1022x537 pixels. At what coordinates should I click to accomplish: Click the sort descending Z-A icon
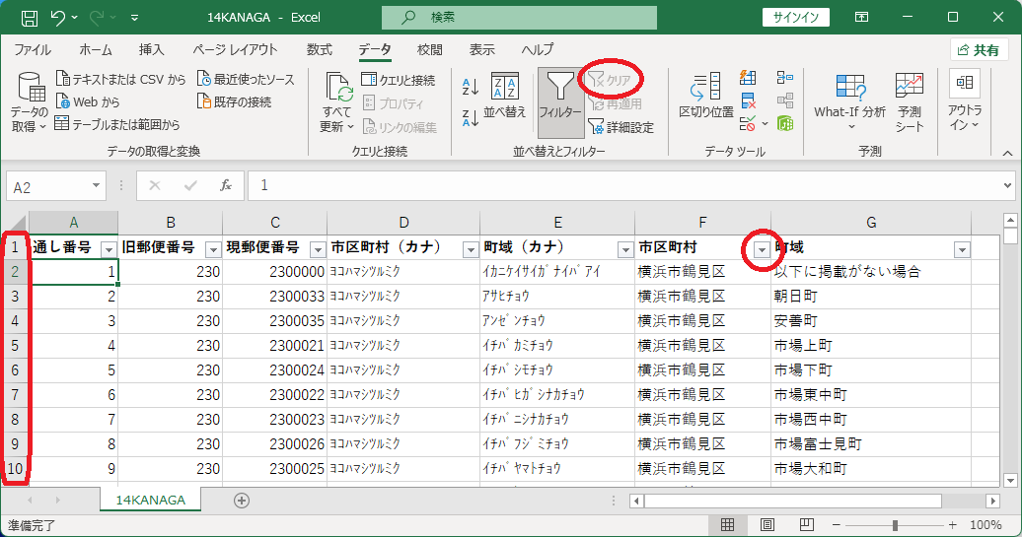471,118
